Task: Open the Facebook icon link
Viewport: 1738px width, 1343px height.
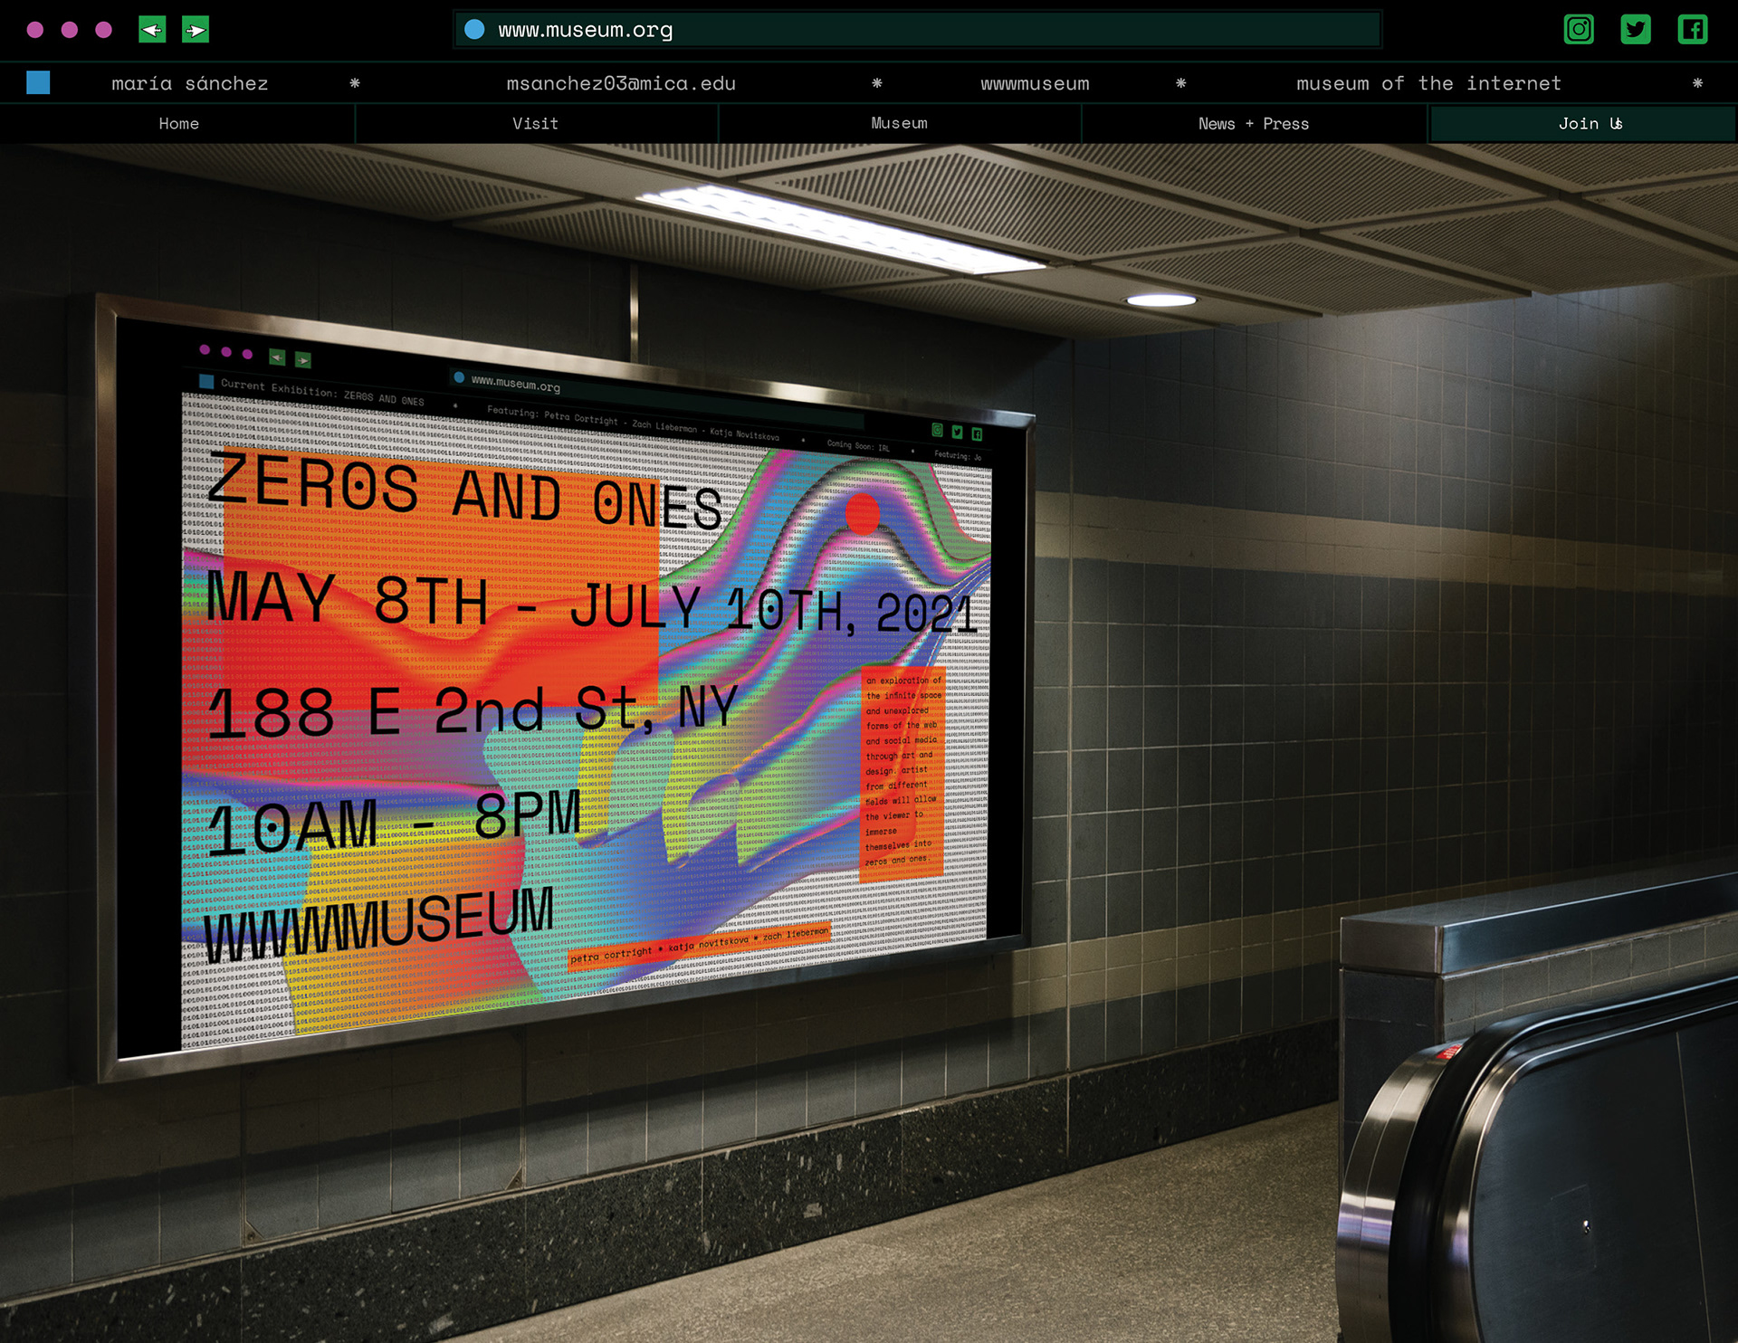Action: click(1693, 30)
